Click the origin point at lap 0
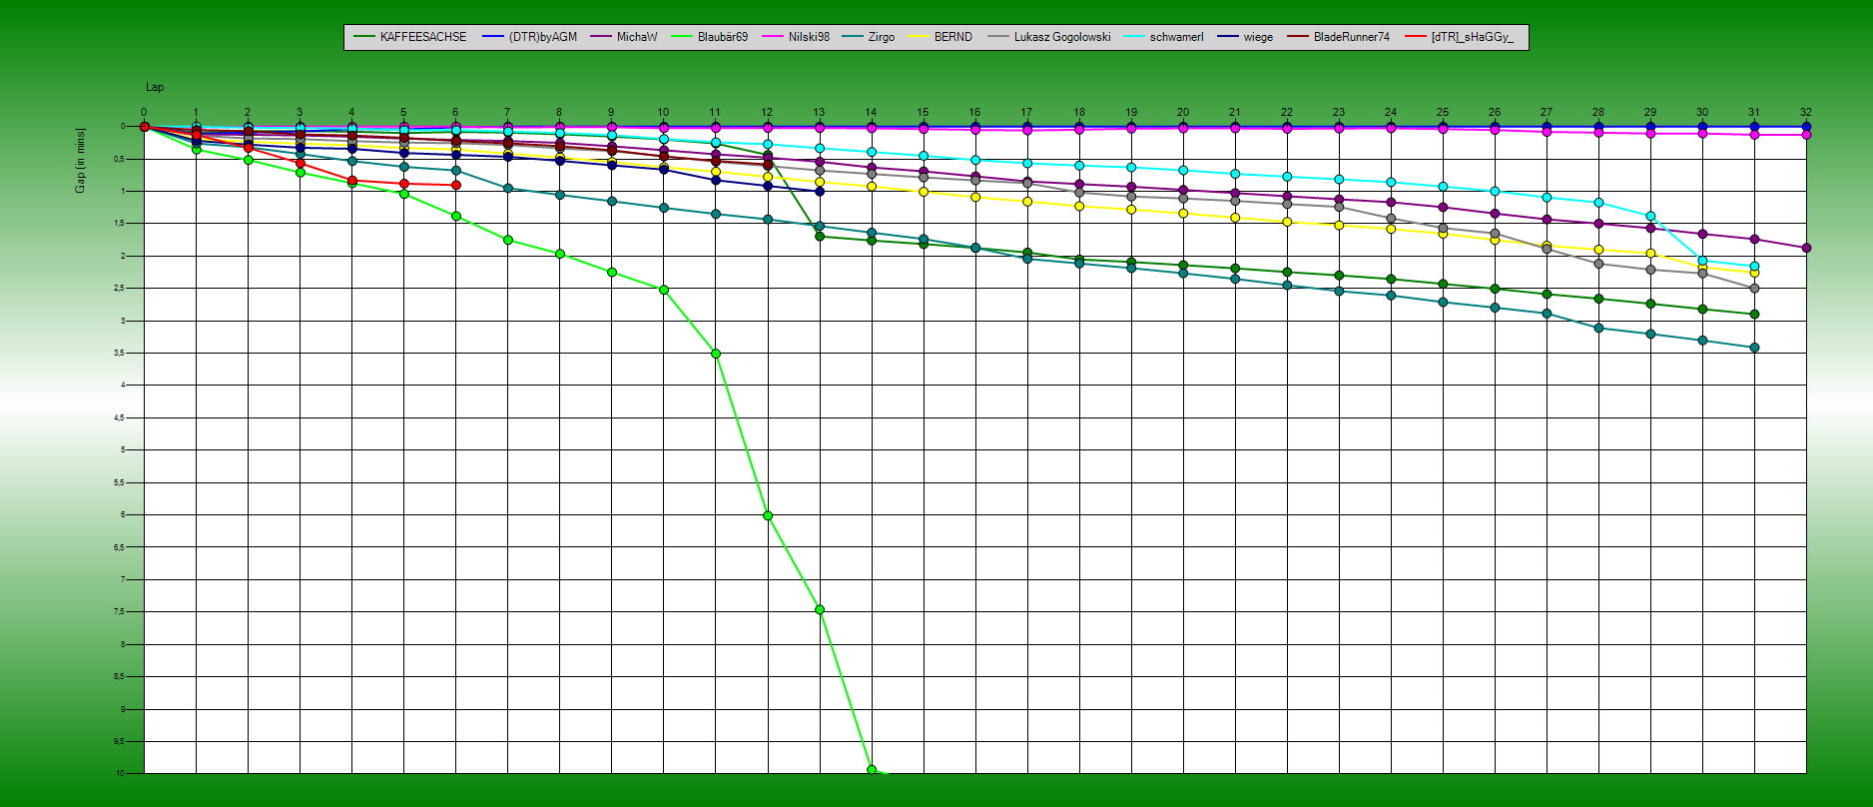 pos(144,127)
